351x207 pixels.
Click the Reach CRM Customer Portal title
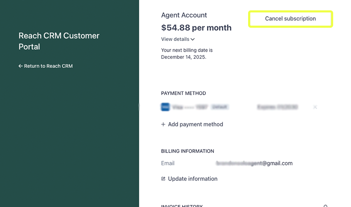[59, 41]
